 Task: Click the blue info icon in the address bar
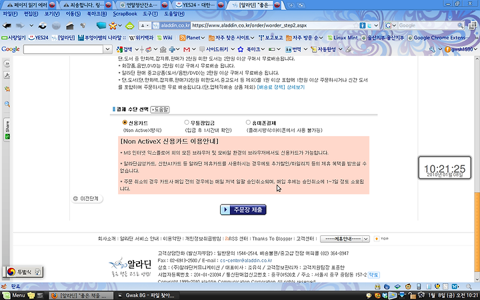[363, 25]
